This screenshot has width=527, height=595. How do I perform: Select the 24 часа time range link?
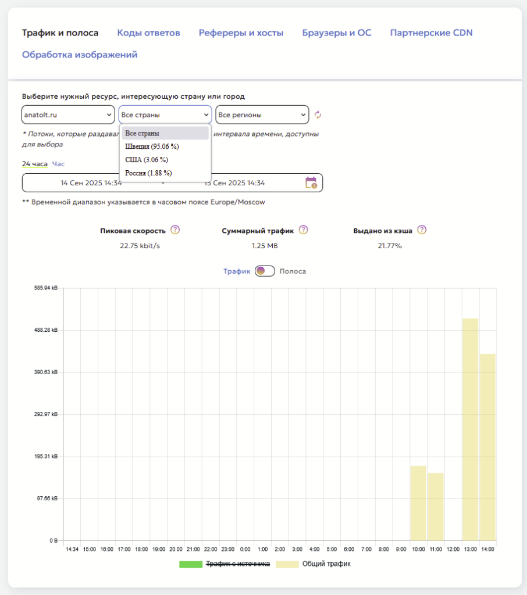point(34,164)
